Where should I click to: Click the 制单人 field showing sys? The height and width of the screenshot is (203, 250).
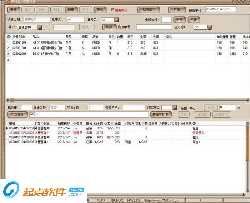(x=75, y=20)
